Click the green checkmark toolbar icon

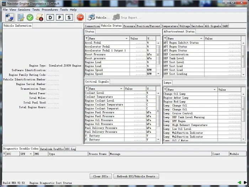pos(30,17)
